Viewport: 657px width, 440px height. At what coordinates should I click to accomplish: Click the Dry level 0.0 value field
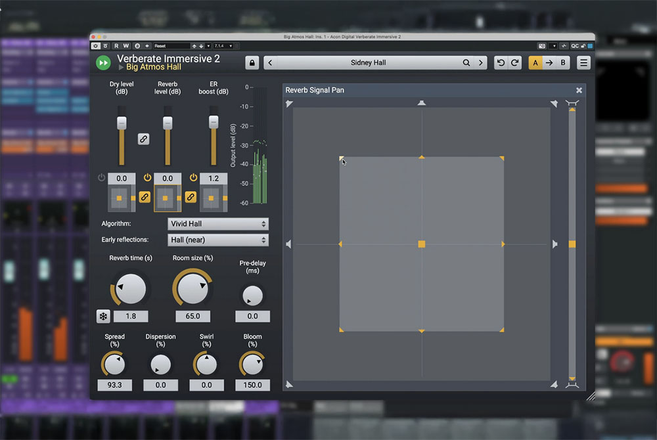(122, 179)
